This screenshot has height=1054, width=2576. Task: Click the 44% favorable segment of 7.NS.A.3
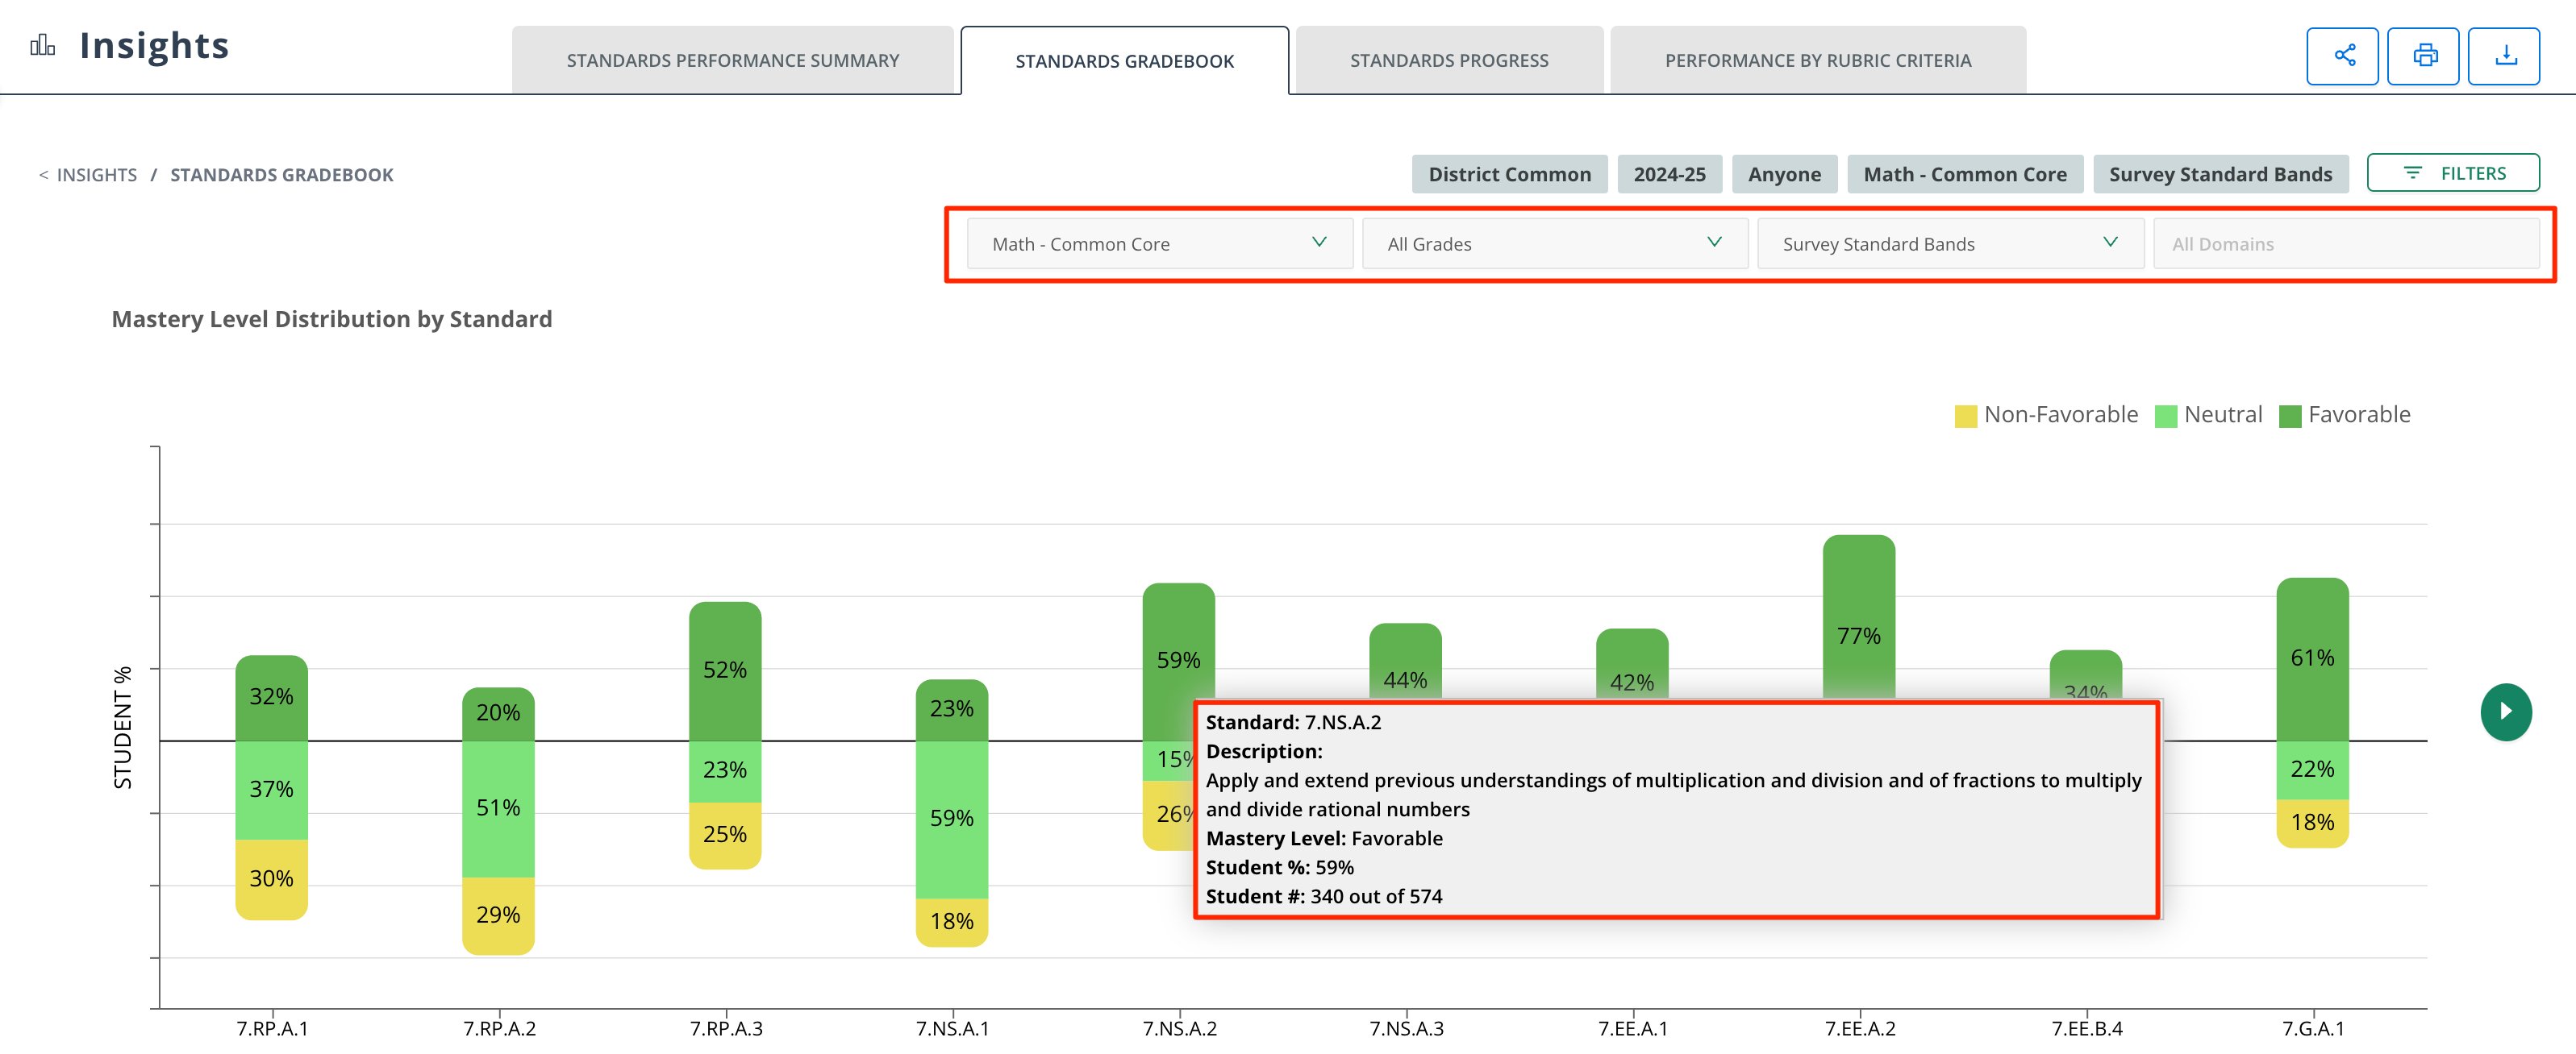[x=1405, y=662]
